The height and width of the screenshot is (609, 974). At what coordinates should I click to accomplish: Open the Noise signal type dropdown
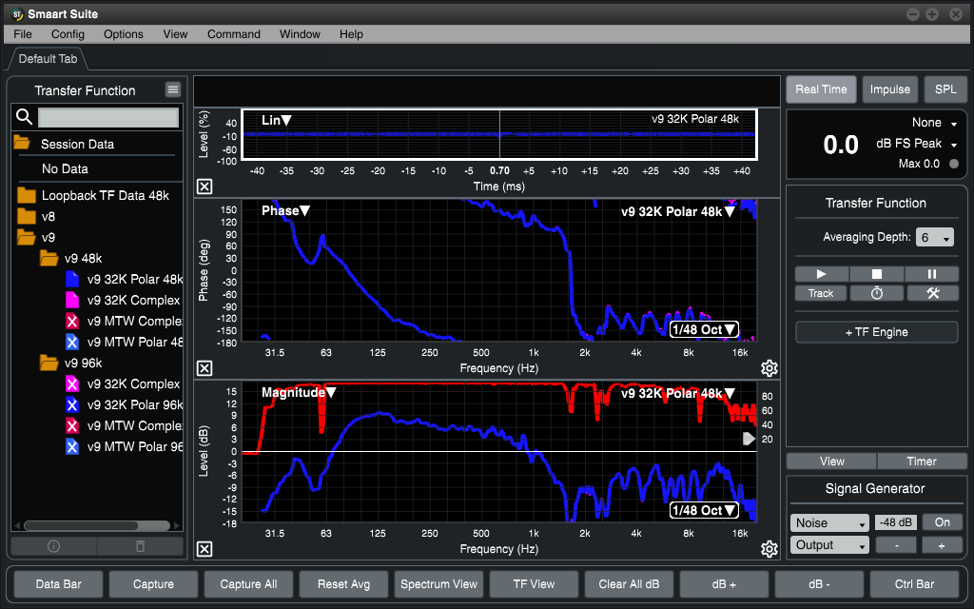click(x=829, y=522)
